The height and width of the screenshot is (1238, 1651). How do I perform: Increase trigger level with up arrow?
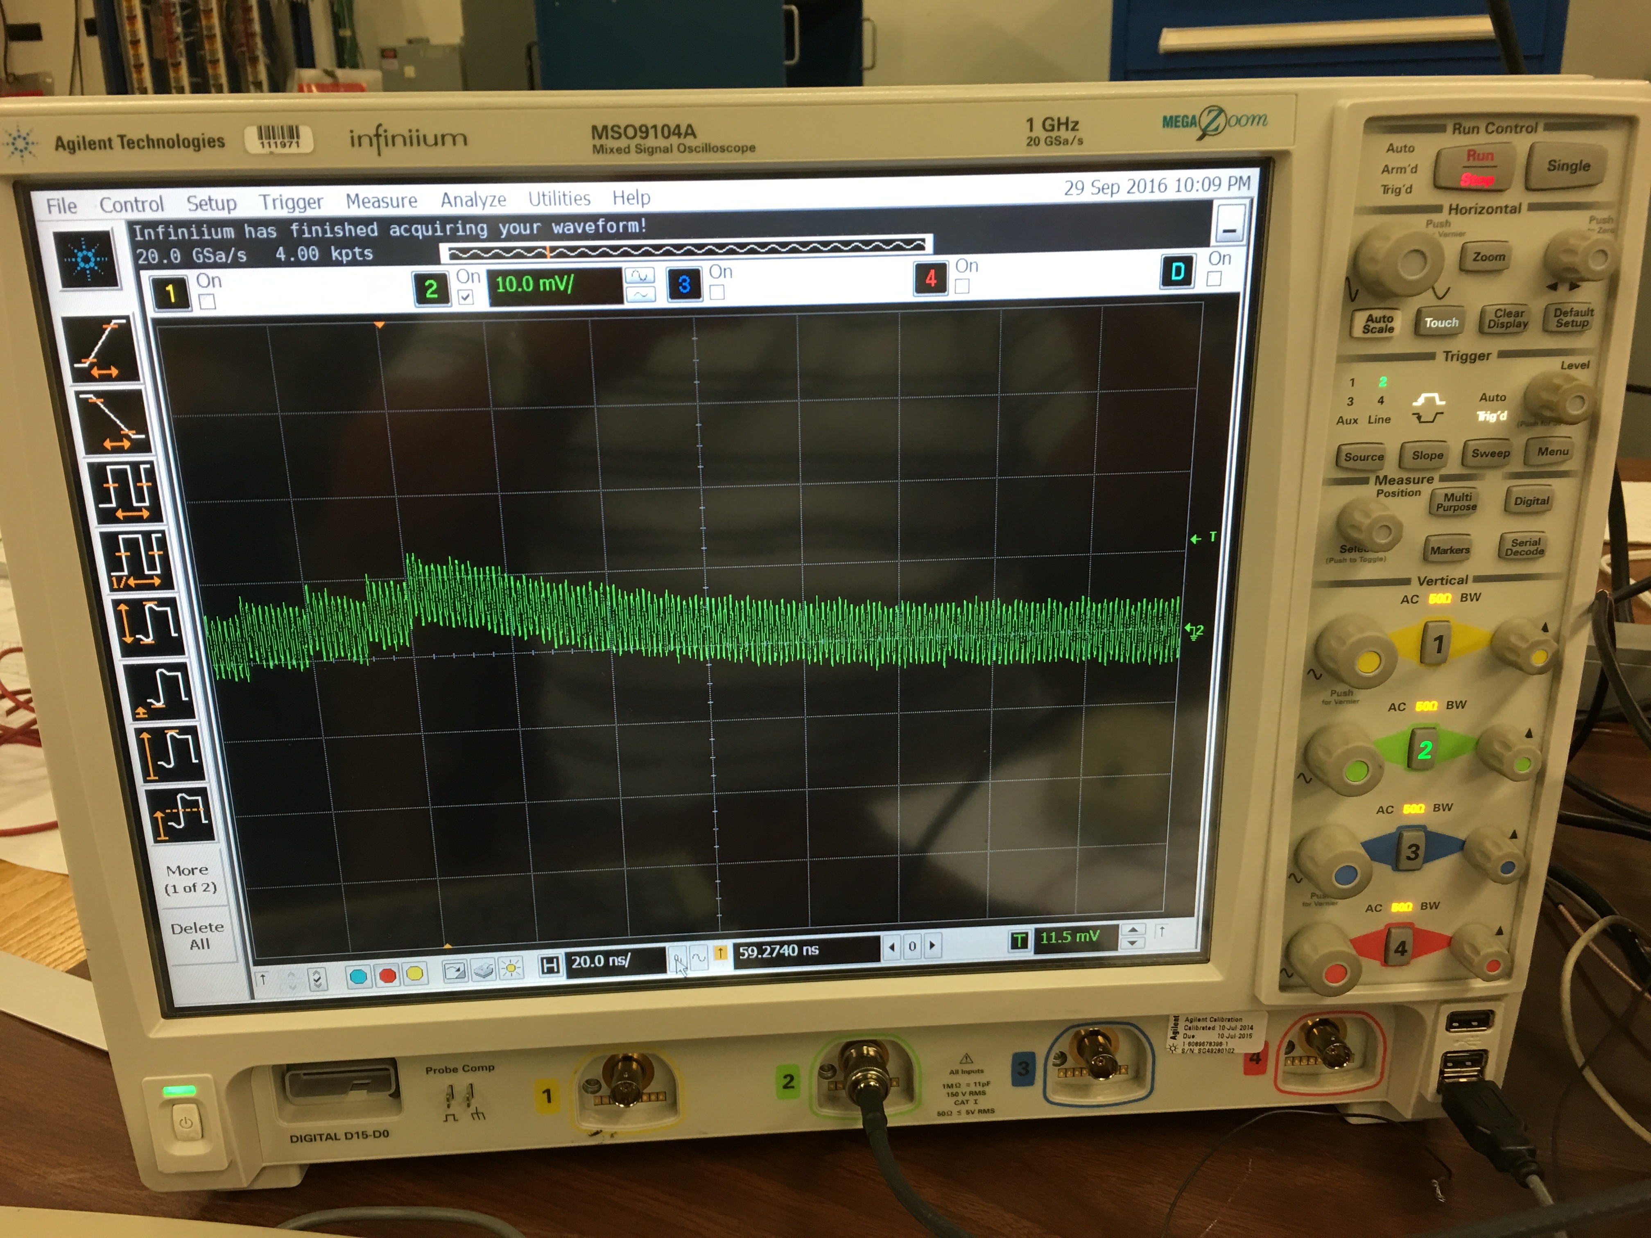(1133, 929)
